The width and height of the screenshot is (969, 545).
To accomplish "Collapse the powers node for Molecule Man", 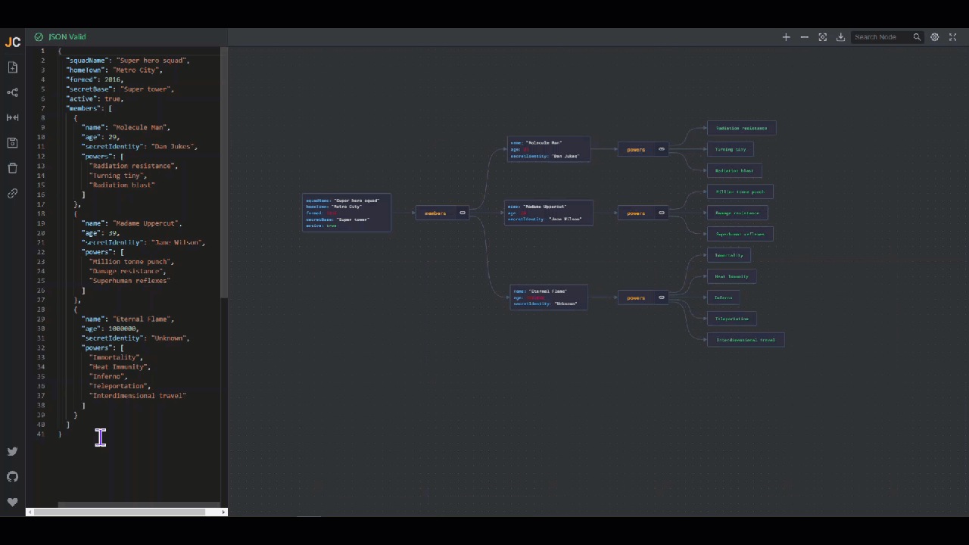I will 662,149.
